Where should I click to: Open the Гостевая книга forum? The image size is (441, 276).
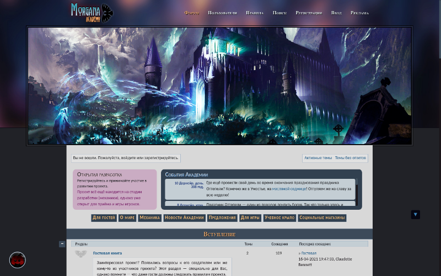(x=107, y=253)
